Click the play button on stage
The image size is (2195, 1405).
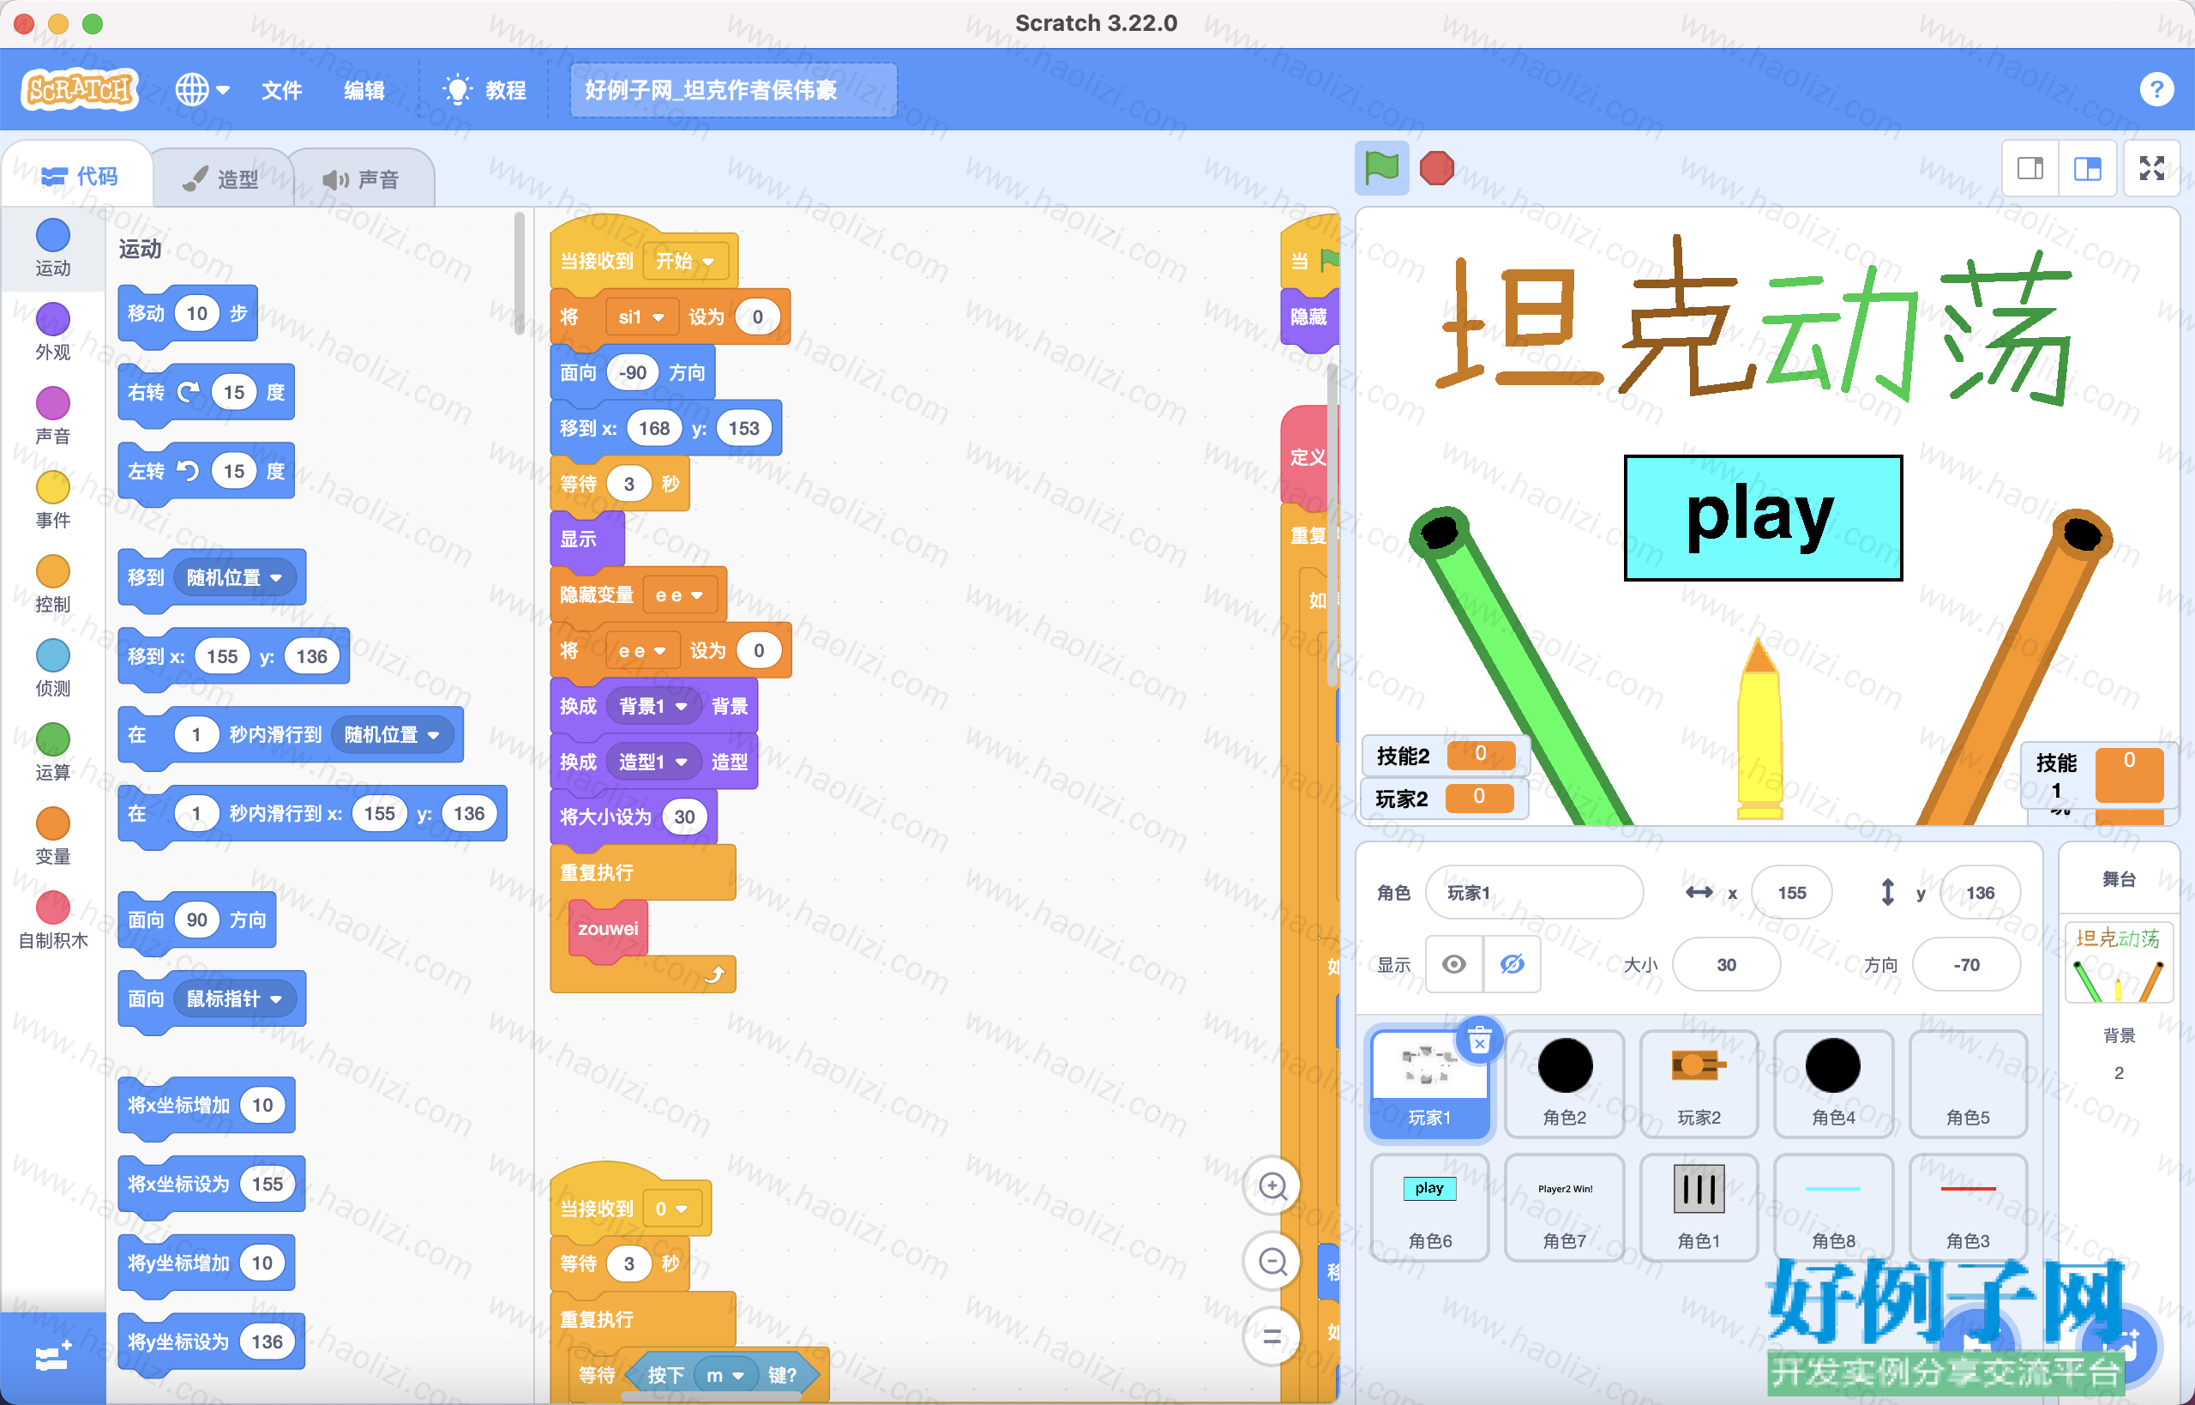(x=1763, y=517)
